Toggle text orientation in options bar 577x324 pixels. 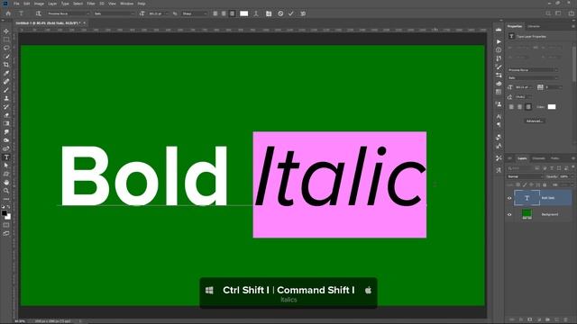click(x=38, y=13)
